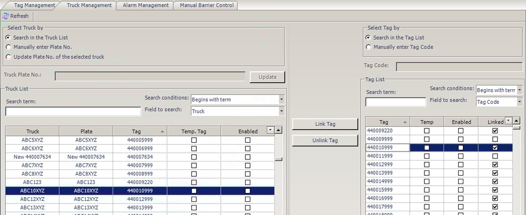Image resolution: width=526 pixels, height=215 pixels.
Task: Click the Link Tag button
Action: pyautogui.click(x=325, y=124)
